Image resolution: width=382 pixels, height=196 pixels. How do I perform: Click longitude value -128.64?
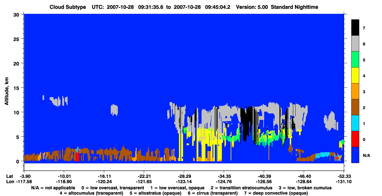coord(304,182)
